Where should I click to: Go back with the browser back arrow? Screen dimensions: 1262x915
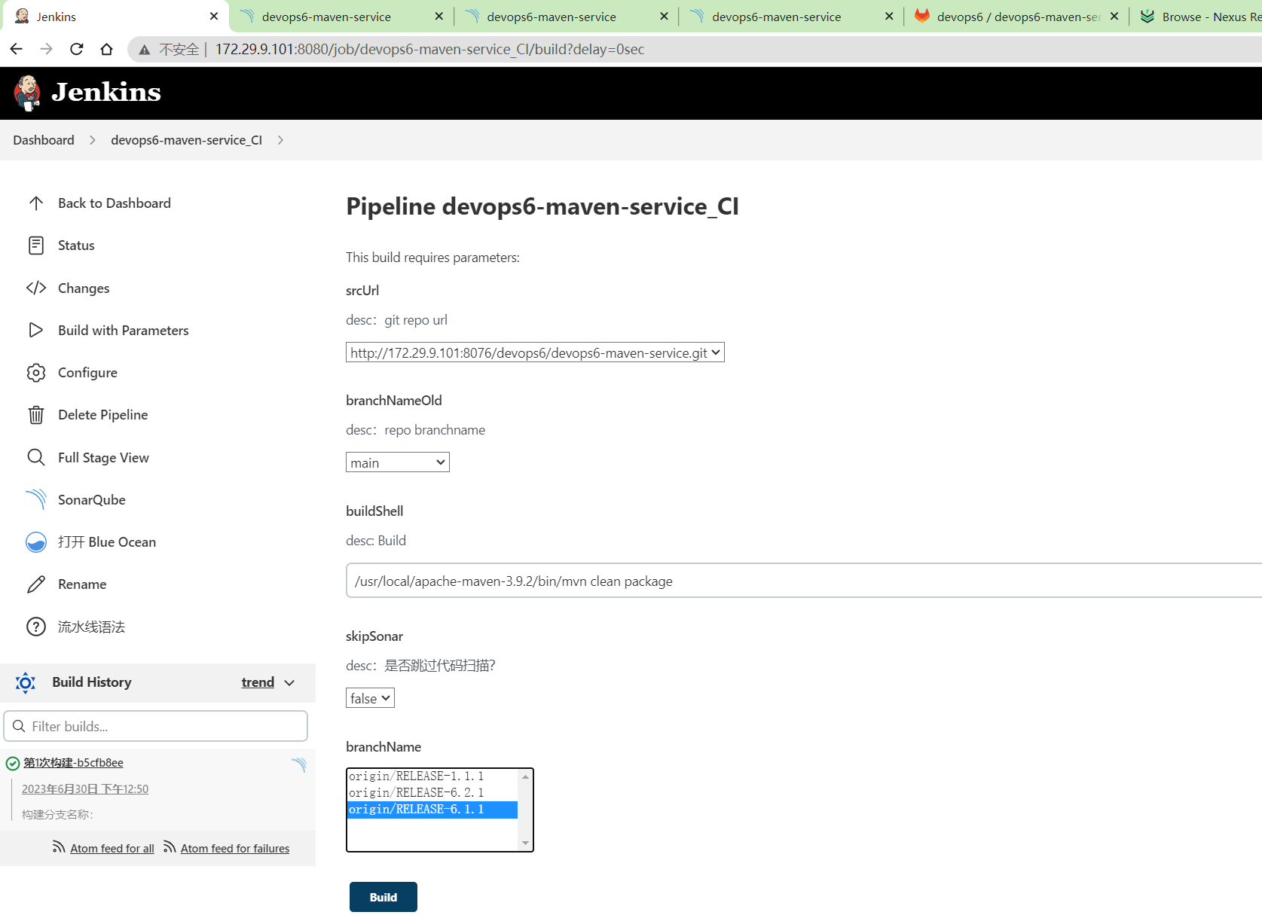[16, 49]
